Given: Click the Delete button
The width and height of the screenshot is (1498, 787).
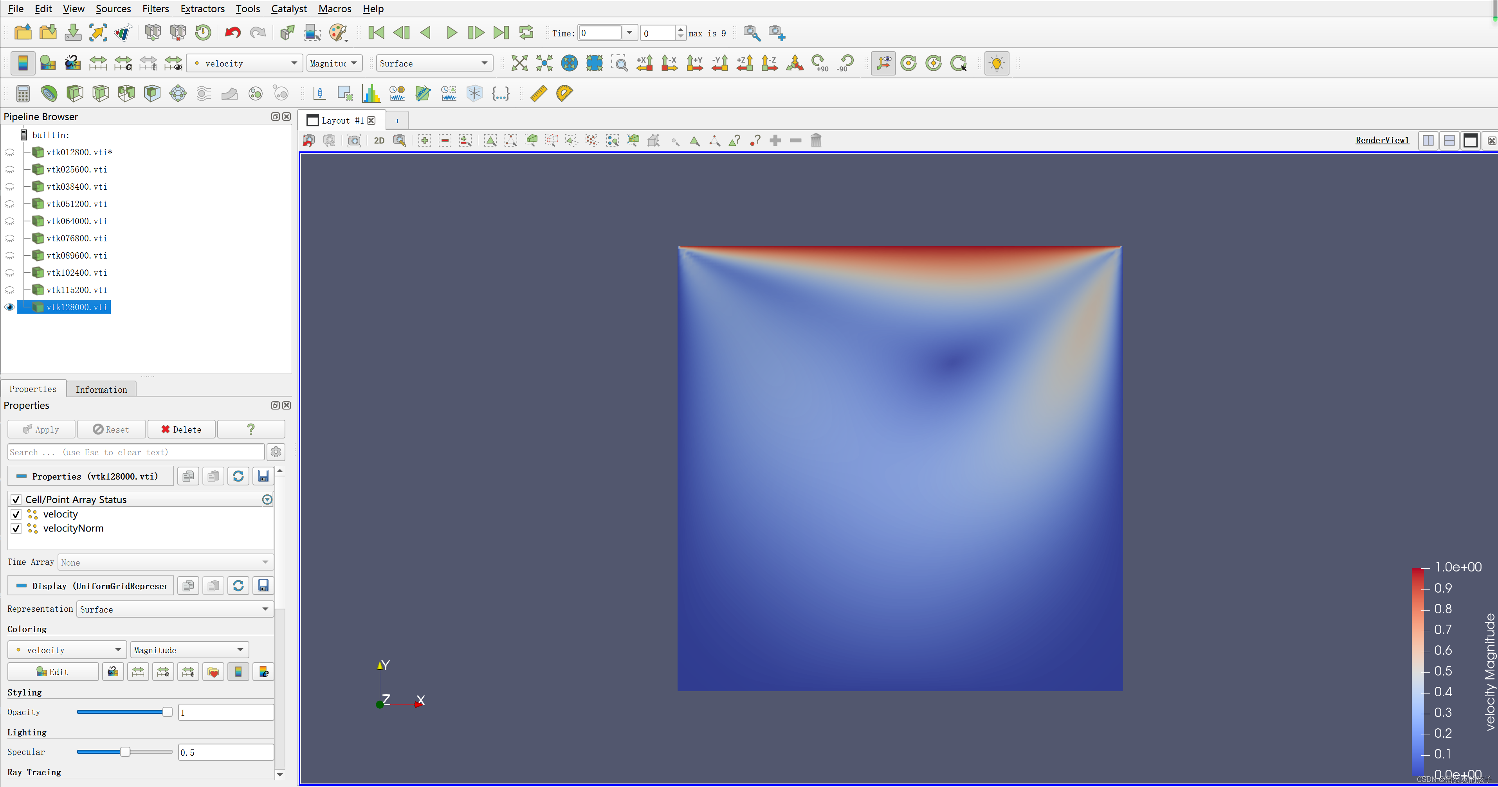Looking at the screenshot, I should (182, 429).
